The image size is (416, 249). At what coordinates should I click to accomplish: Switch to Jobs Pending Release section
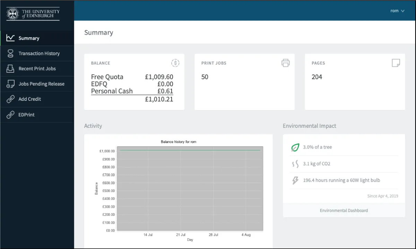[41, 84]
